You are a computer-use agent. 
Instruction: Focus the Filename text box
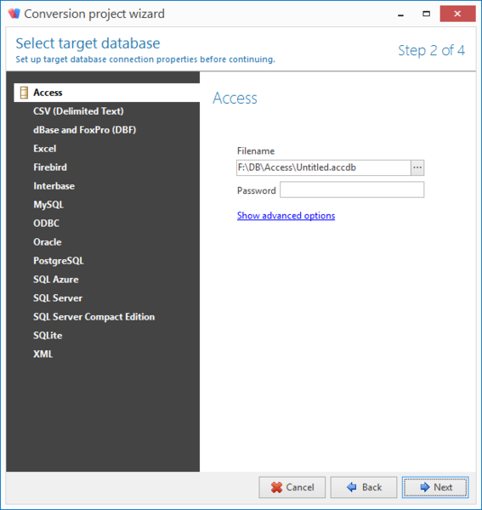[324, 167]
